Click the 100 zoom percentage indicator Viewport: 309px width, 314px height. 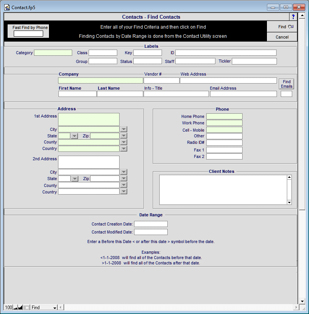[8, 308]
